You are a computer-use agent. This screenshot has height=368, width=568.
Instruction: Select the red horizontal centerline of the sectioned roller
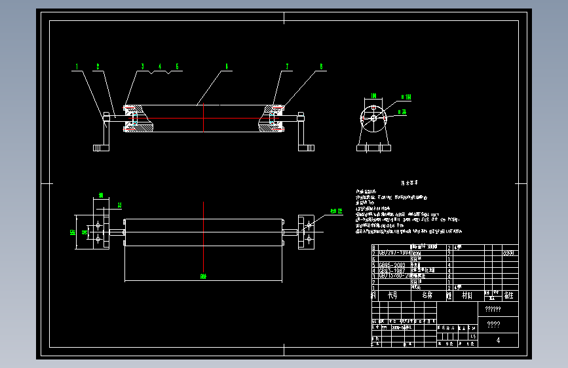pos(203,118)
